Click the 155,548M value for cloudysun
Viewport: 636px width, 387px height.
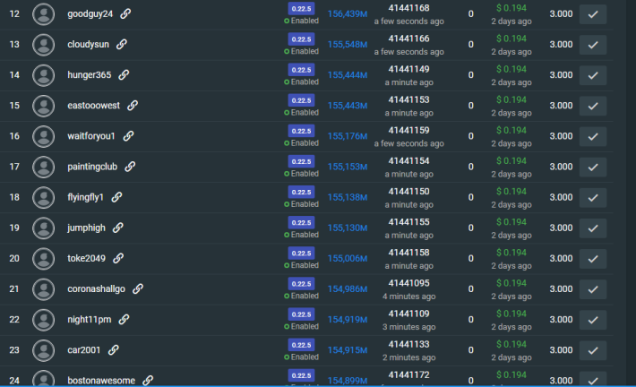tap(348, 44)
